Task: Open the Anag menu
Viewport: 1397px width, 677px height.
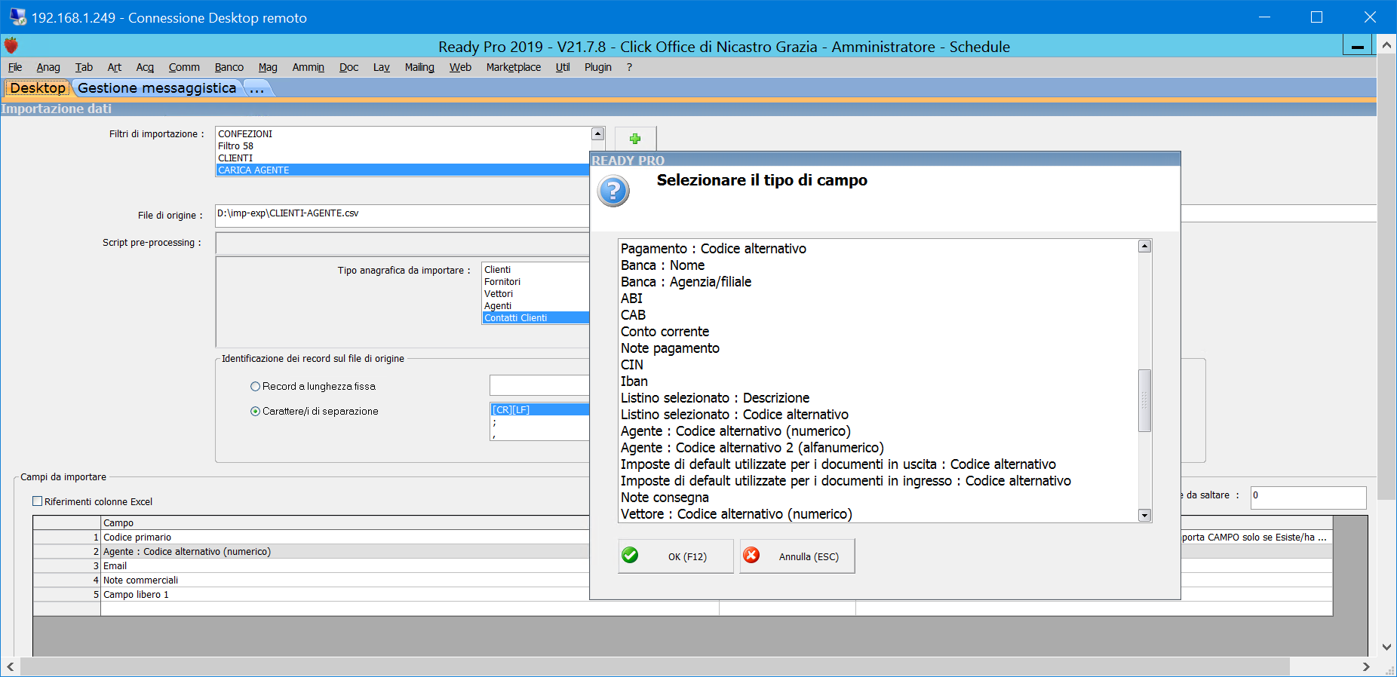Action: [x=48, y=67]
